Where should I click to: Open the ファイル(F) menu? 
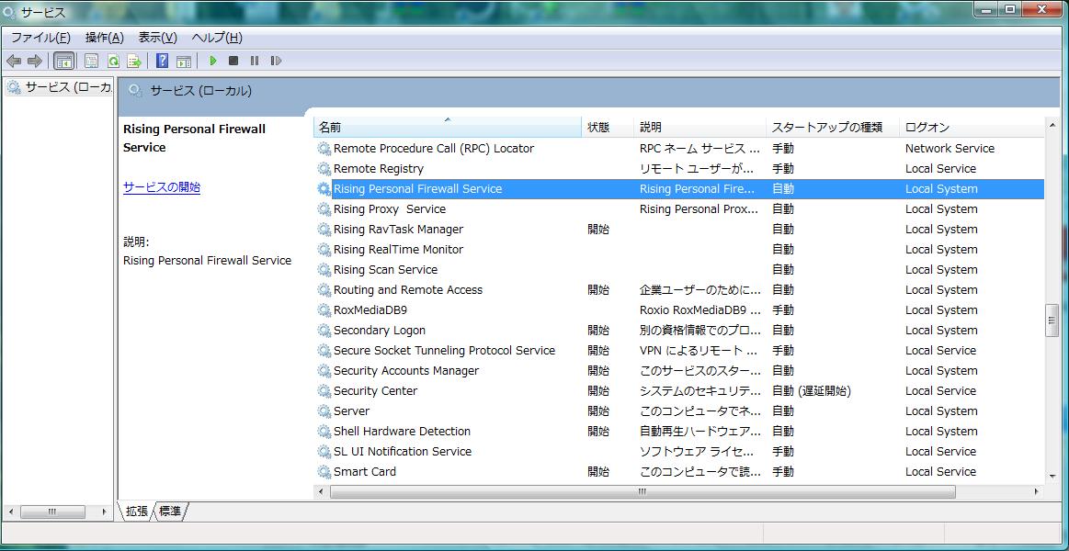pyautogui.click(x=40, y=38)
